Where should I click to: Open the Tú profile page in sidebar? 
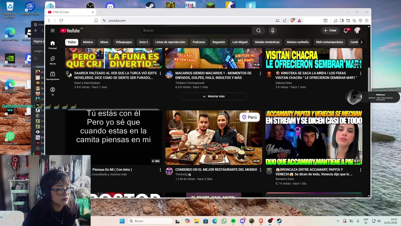pos(53,91)
